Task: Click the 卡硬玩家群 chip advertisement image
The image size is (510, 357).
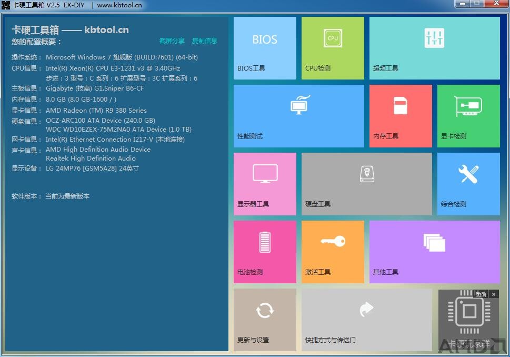Action: [x=469, y=320]
